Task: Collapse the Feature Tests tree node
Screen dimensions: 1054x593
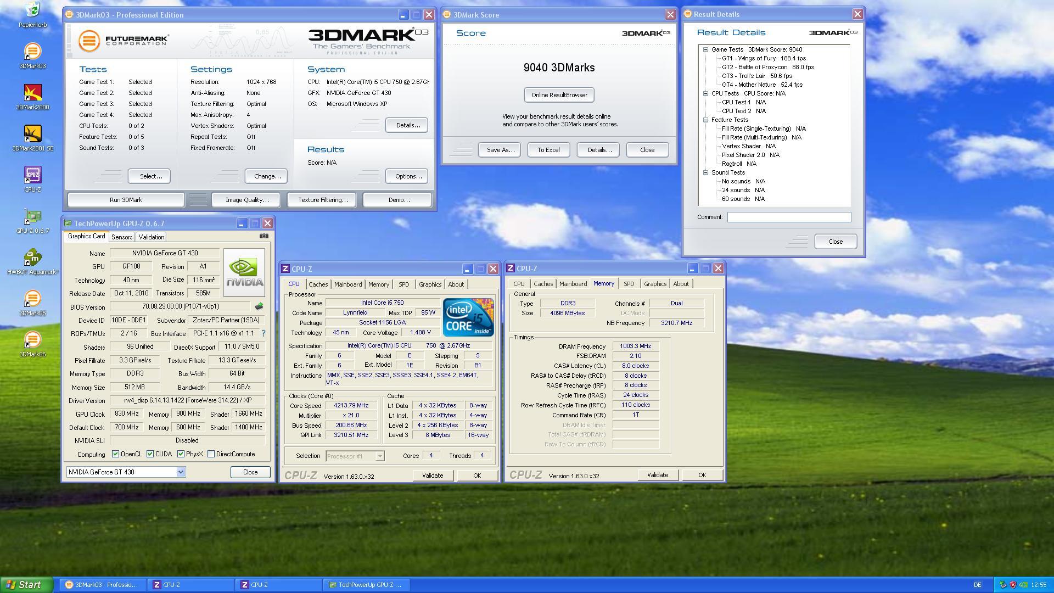Action: (x=706, y=120)
